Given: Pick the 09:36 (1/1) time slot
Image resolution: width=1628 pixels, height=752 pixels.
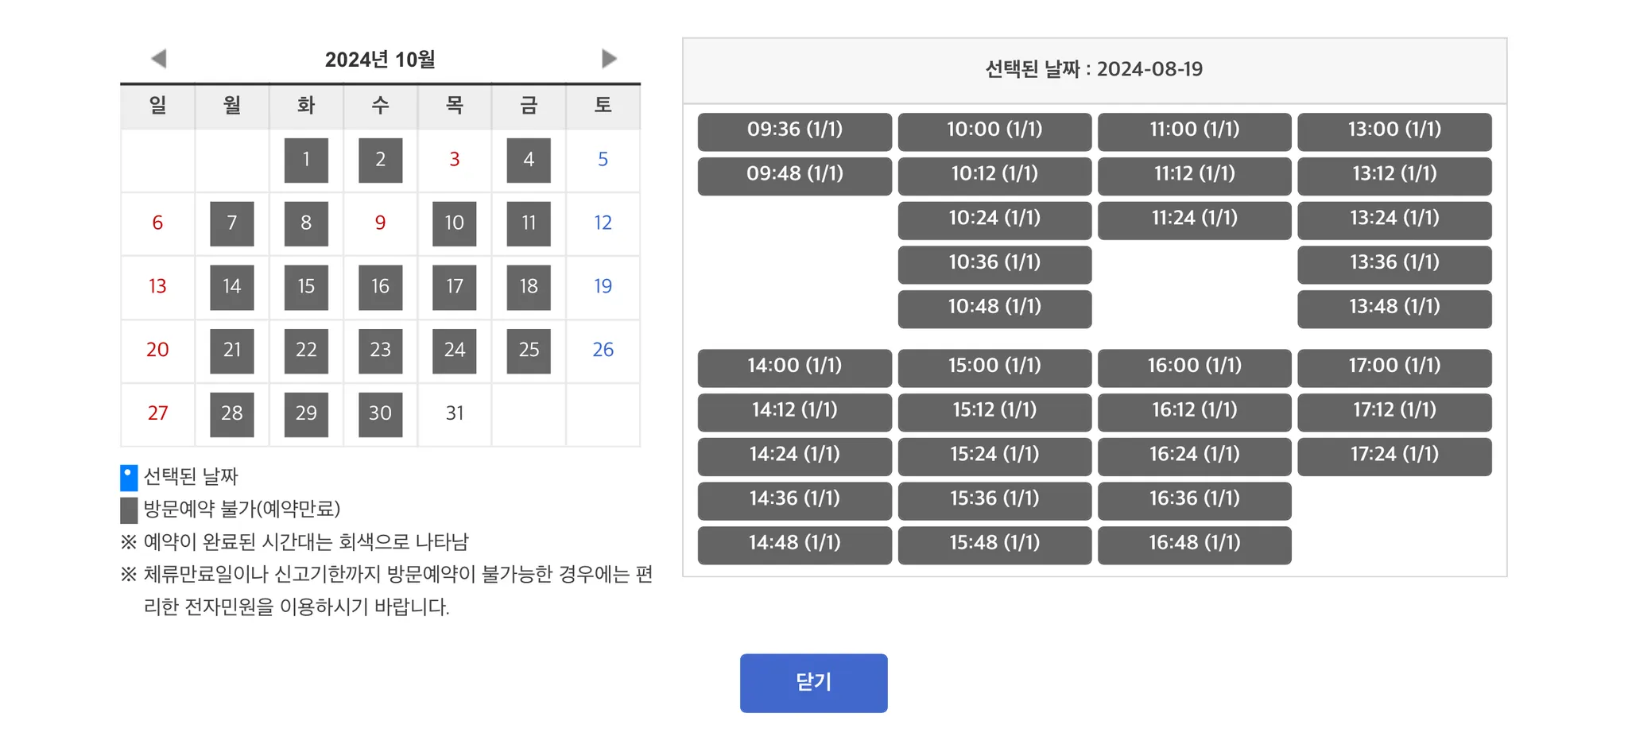Looking at the screenshot, I should point(794,131).
